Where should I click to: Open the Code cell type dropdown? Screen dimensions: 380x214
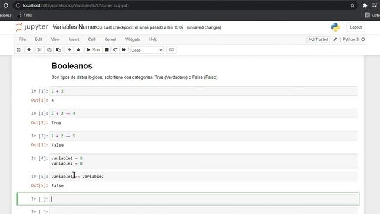[x=147, y=50]
